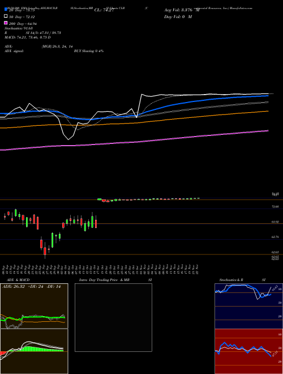Open the MACD histogram chart panel
The height and width of the screenshot is (374, 283).
click(x=34, y=351)
